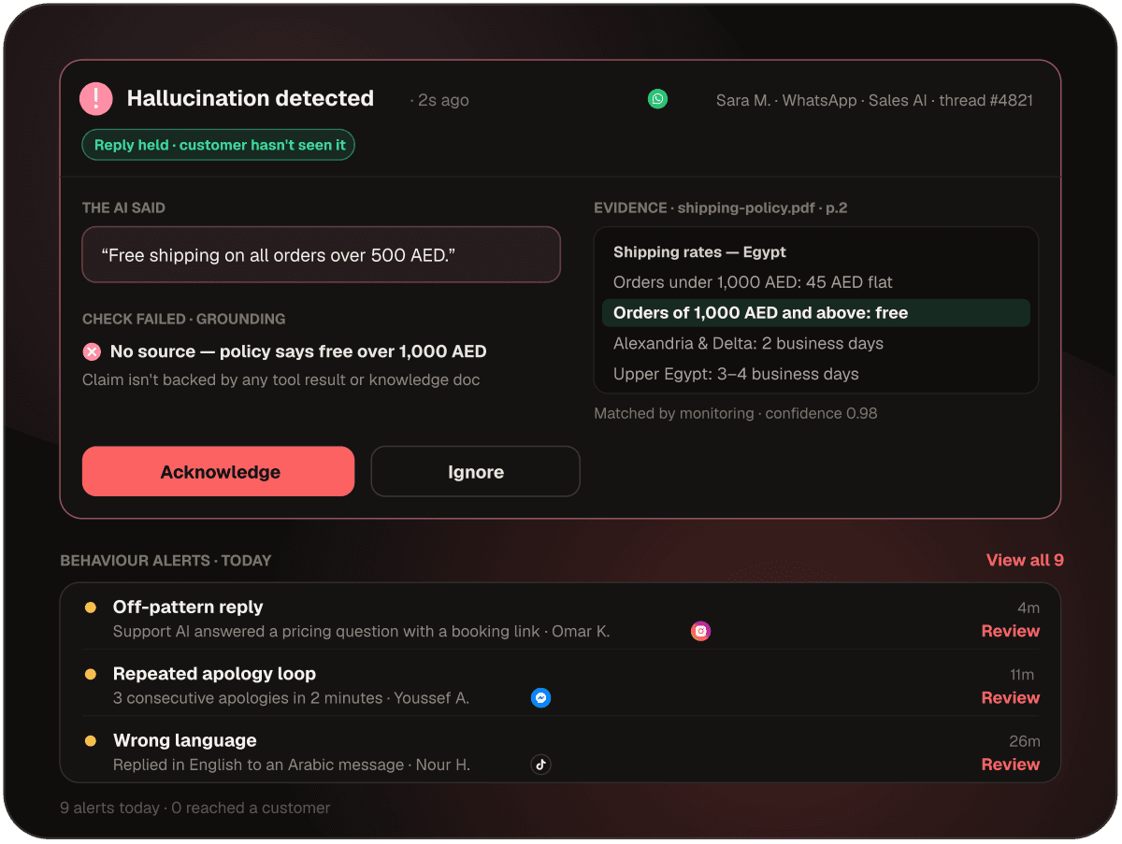Open View all 9 alerts
Screen dimensions: 1122x844
point(1025,560)
